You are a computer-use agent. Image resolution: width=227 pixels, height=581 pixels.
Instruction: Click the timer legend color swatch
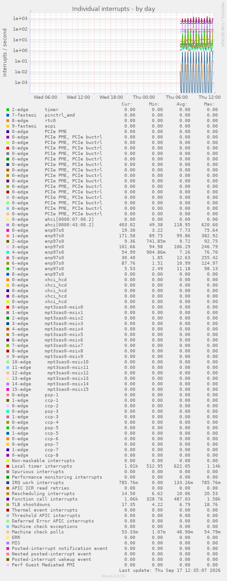(8, 110)
